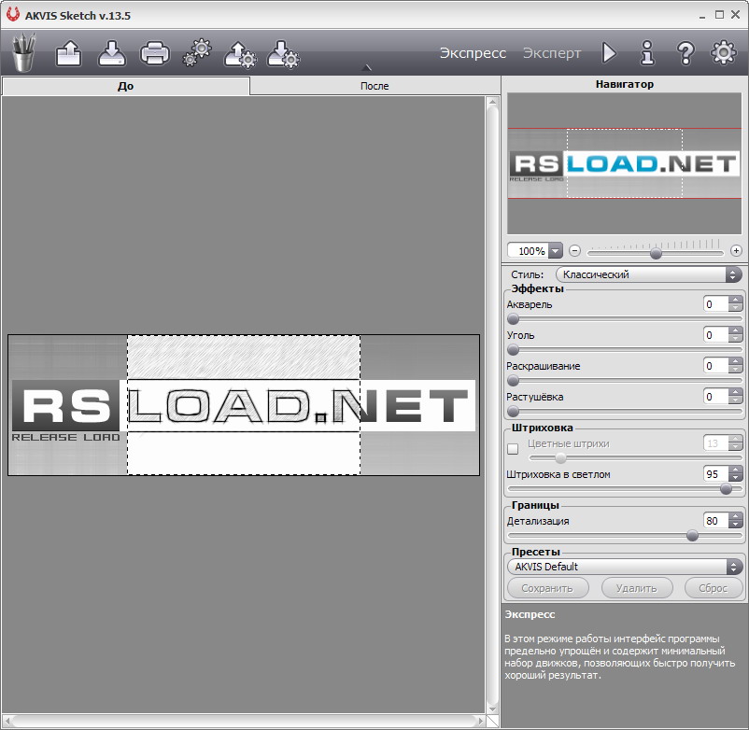Viewport: 749px width, 730px height.
Task: Adjust Раскрашивание value spinner
Action: (x=736, y=366)
